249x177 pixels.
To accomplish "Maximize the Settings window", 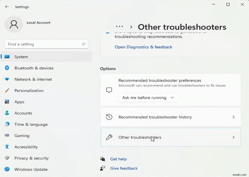I will [228, 4].
